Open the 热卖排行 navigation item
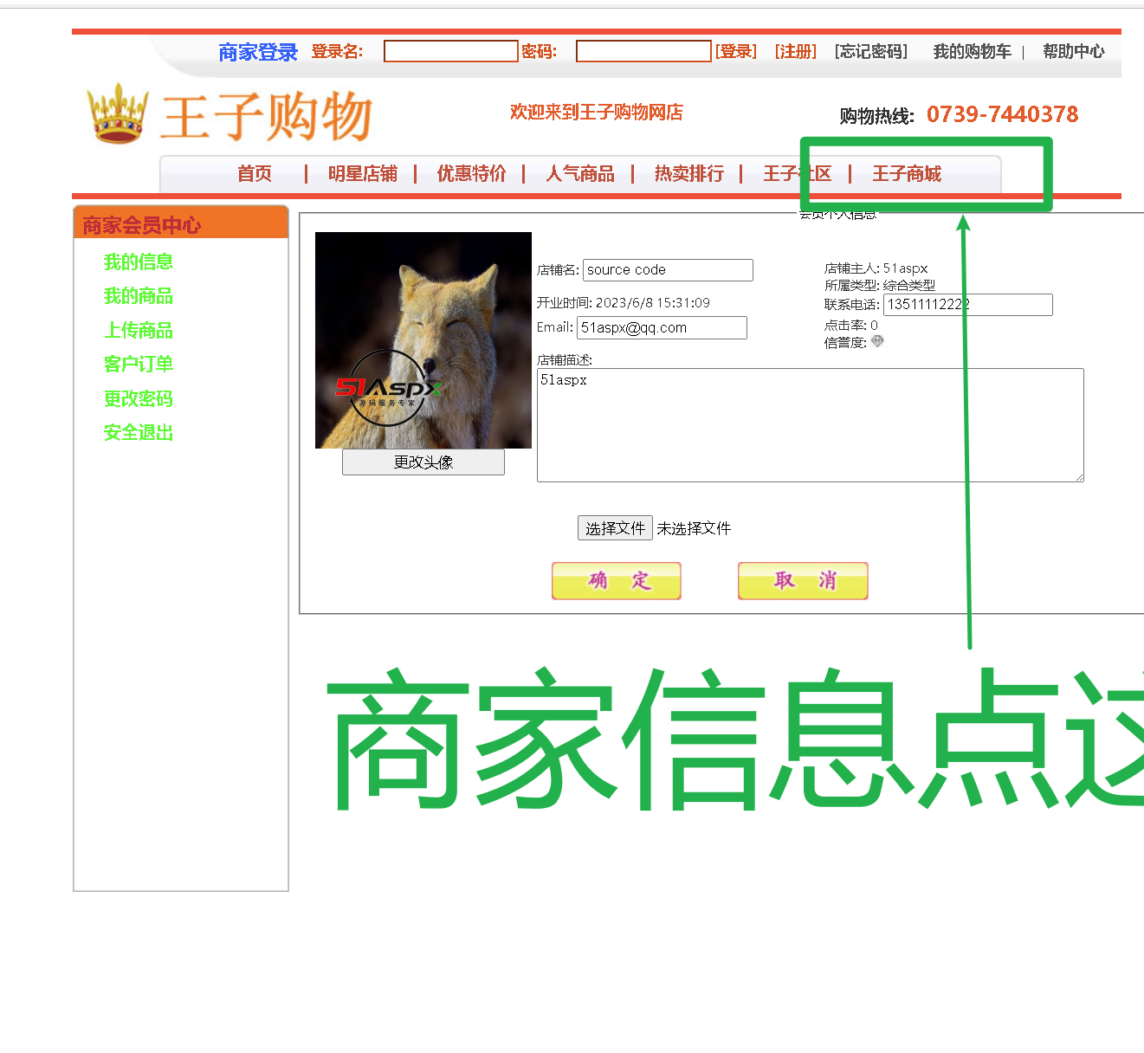The width and height of the screenshot is (1144, 1053). click(689, 174)
